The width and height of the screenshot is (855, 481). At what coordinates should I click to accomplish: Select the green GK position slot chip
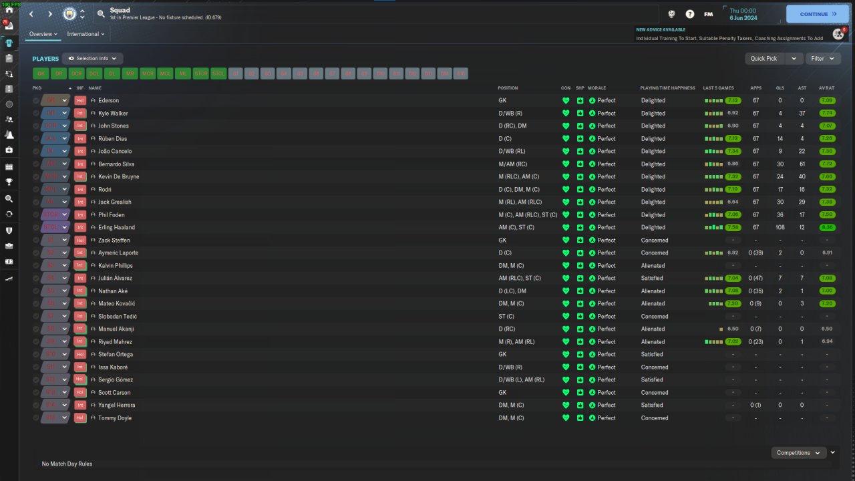click(41, 74)
